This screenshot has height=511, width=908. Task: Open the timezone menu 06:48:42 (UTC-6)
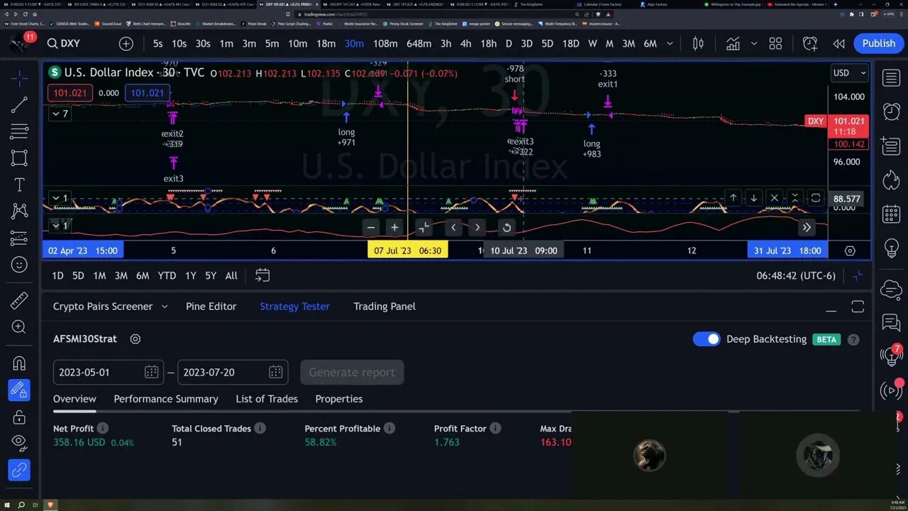tap(796, 275)
